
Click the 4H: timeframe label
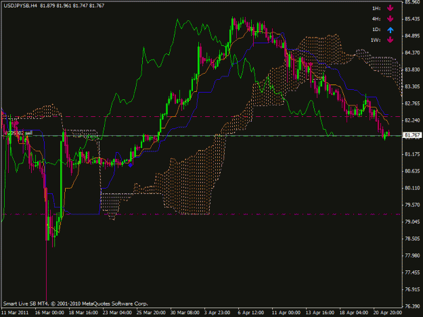(x=376, y=19)
